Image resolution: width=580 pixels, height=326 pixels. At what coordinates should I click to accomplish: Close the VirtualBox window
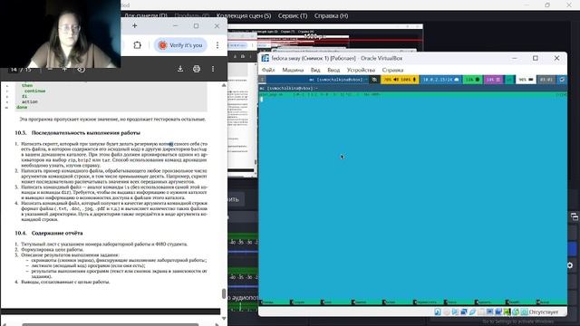[556, 58]
